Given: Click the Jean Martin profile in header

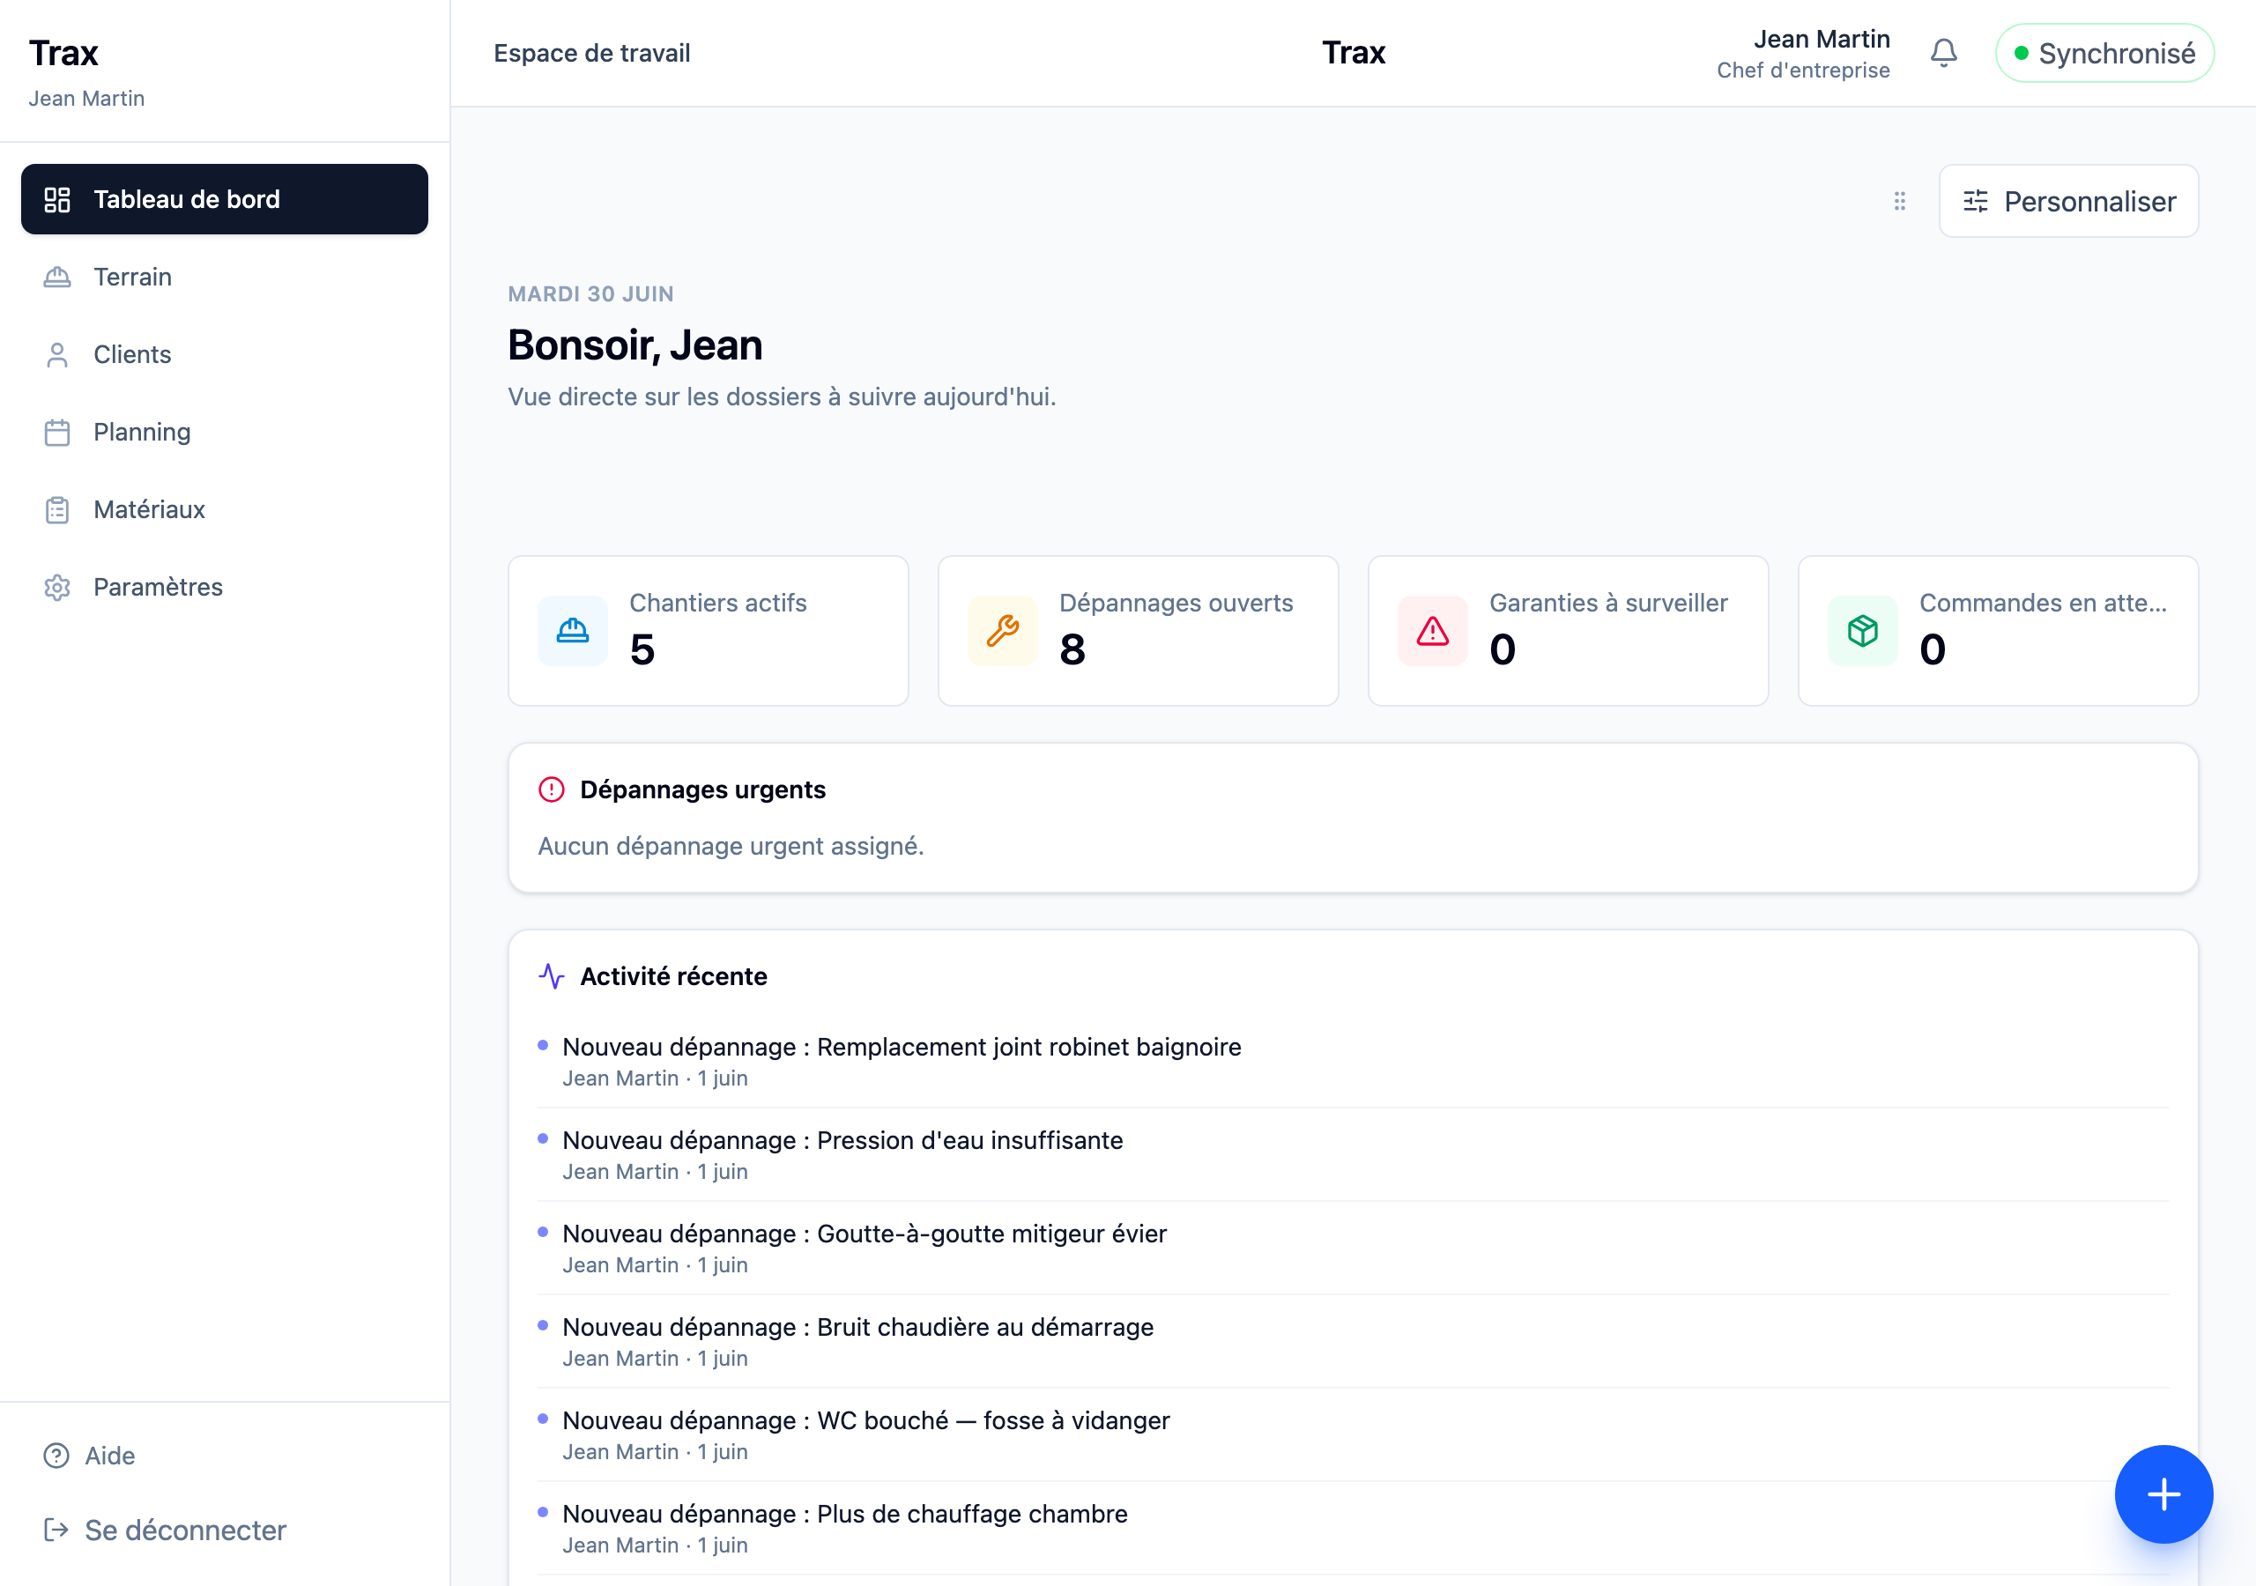Looking at the screenshot, I should (x=1803, y=54).
